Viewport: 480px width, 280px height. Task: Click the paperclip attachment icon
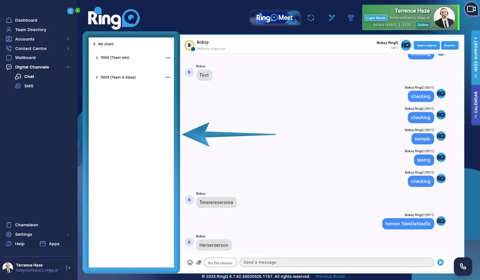point(199,263)
